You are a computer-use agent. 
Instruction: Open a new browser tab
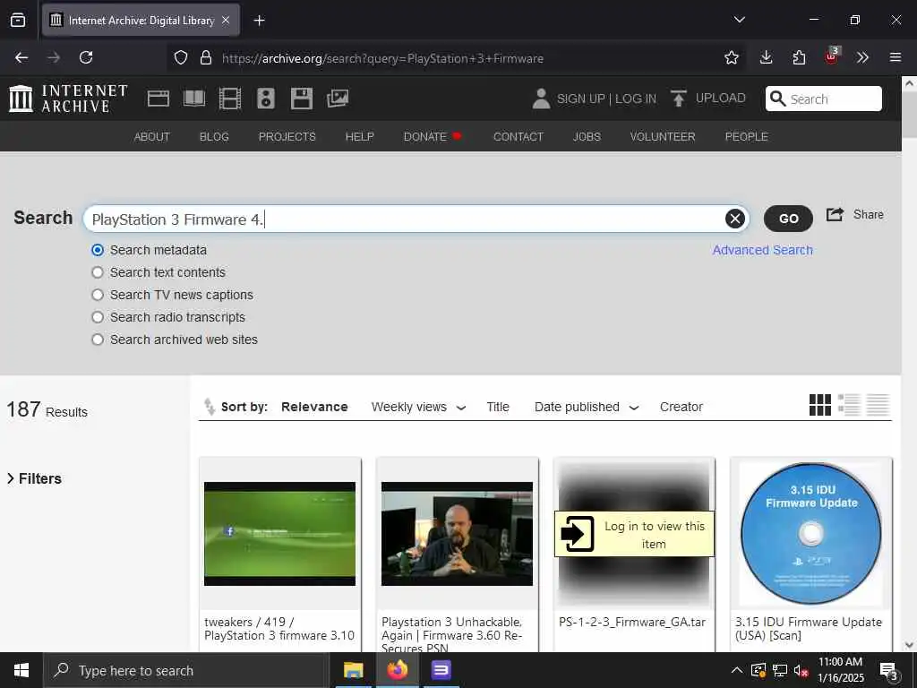tap(259, 21)
